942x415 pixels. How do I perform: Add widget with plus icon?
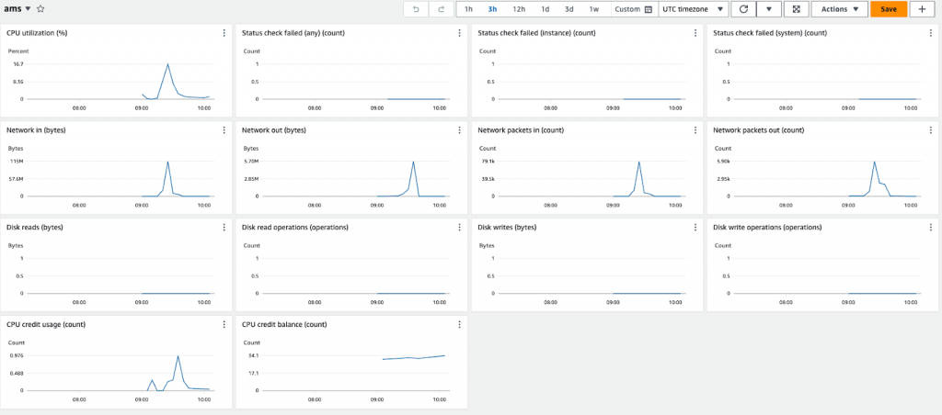(922, 9)
